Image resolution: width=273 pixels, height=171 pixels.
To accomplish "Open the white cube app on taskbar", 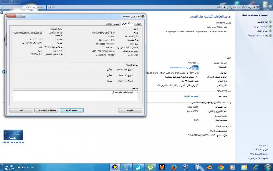I will click(197, 167).
